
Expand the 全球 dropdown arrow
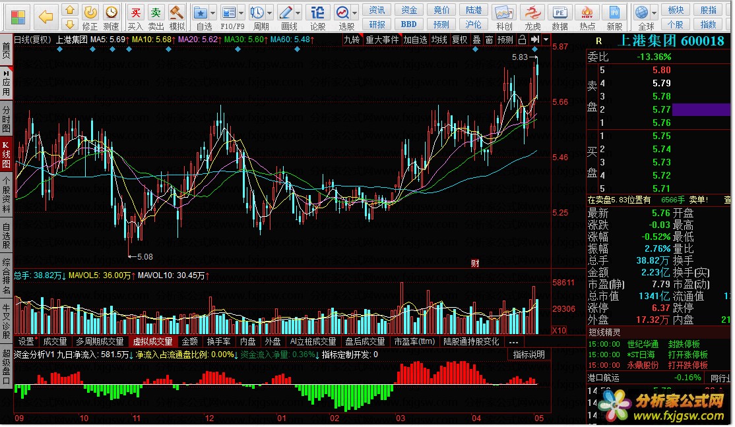654,13
